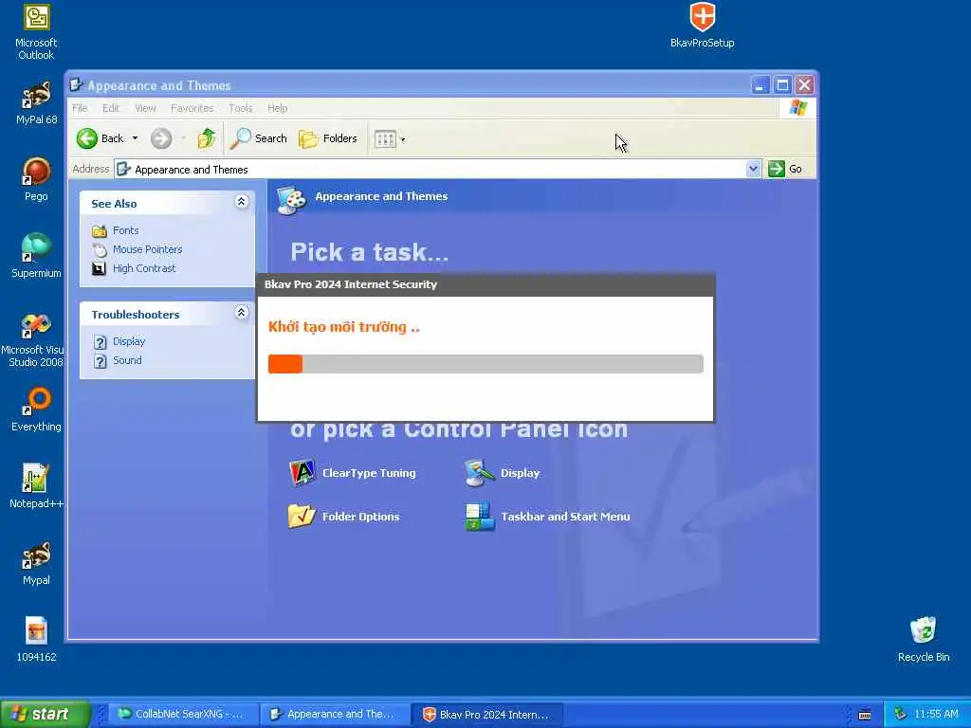Open the File menu
Image resolution: width=971 pixels, height=728 pixels.
(x=80, y=108)
